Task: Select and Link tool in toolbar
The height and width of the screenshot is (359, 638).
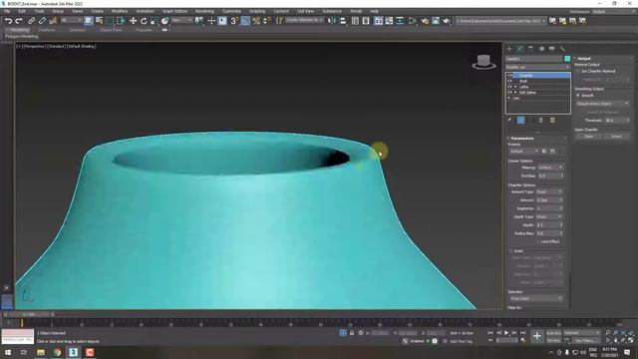Action: click(31, 21)
